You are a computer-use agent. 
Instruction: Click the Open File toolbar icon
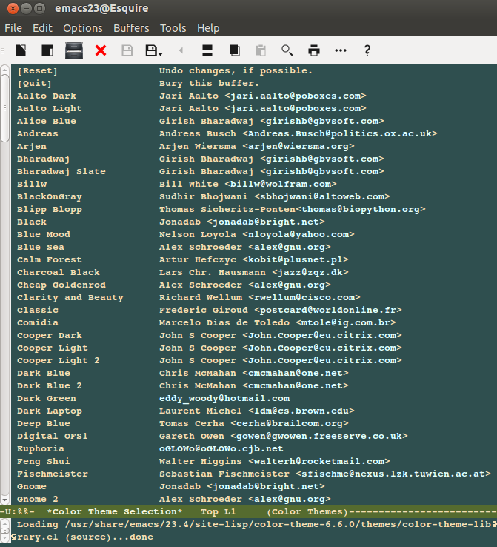point(47,50)
